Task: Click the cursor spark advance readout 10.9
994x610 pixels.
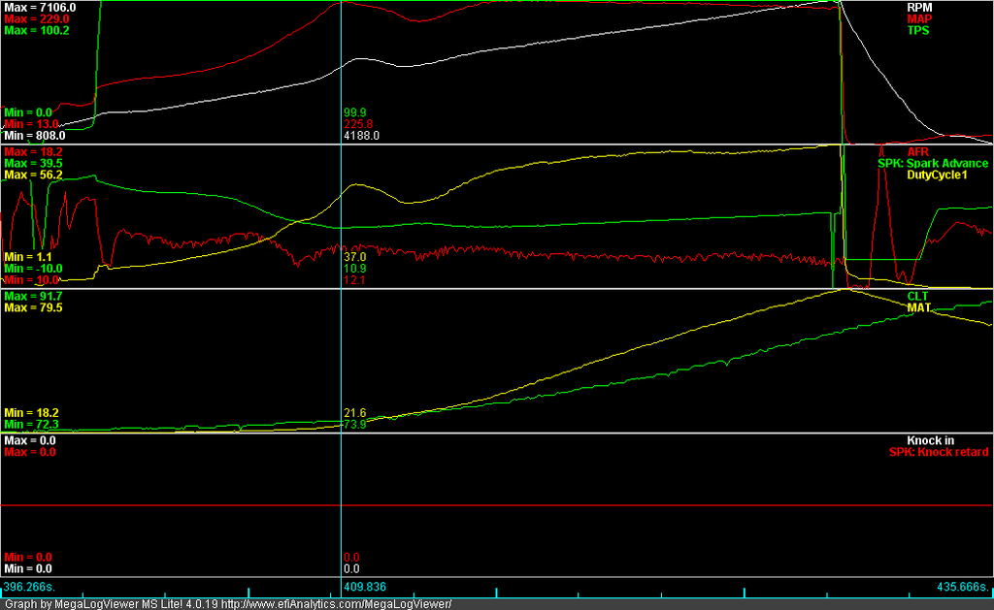Action: pyautogui.click(x=354, y=269)
